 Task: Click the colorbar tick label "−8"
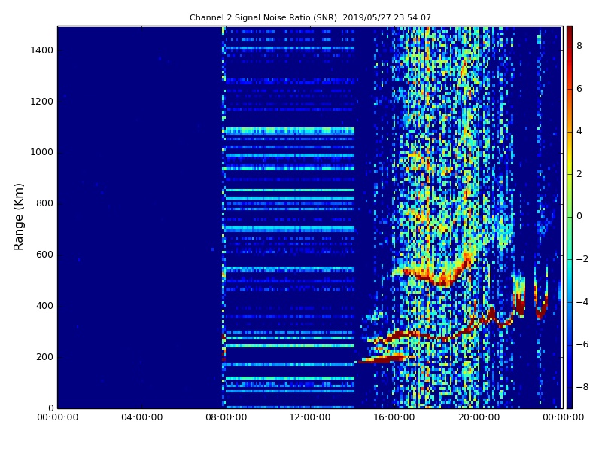pos(582,387)
